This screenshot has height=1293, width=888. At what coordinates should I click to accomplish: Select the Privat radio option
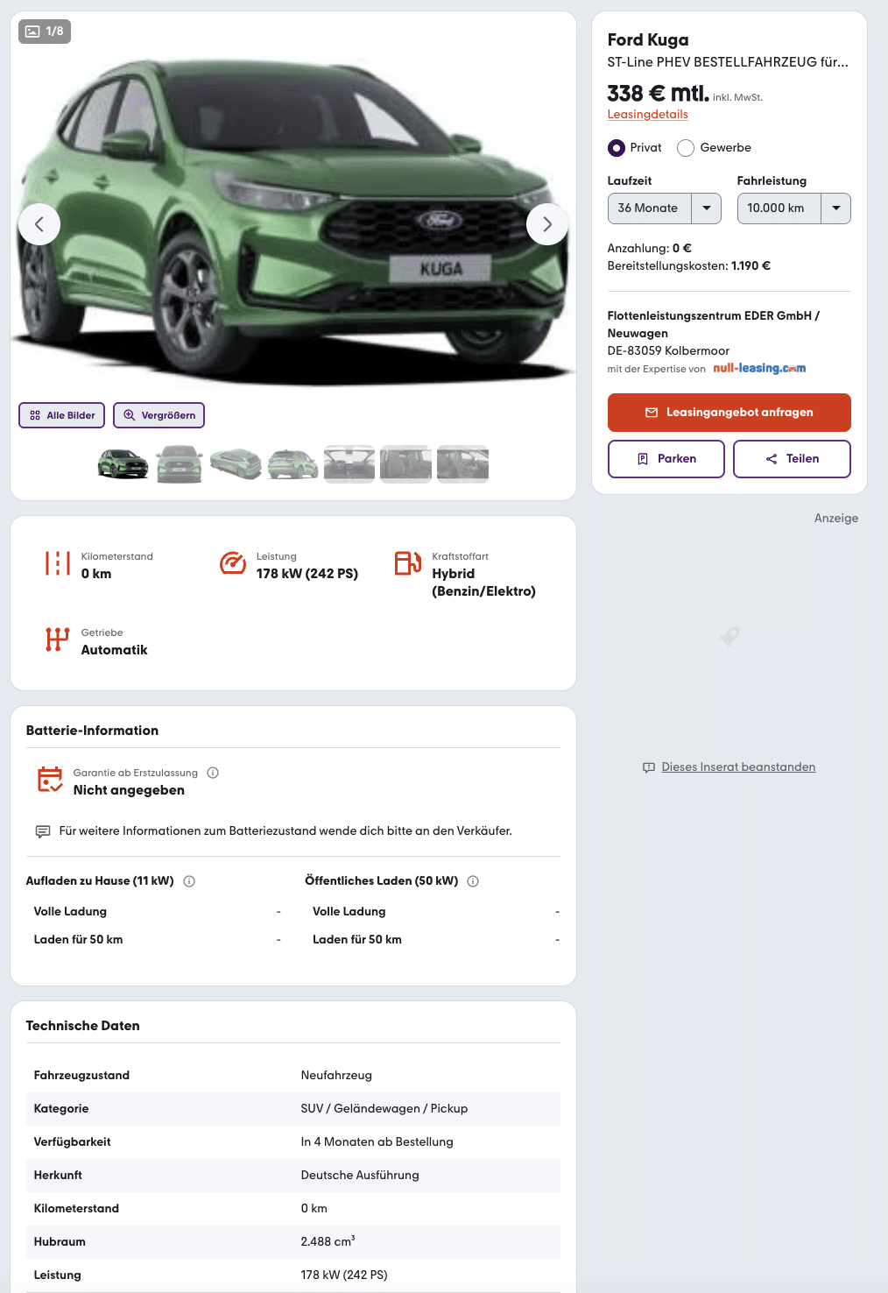617,148
